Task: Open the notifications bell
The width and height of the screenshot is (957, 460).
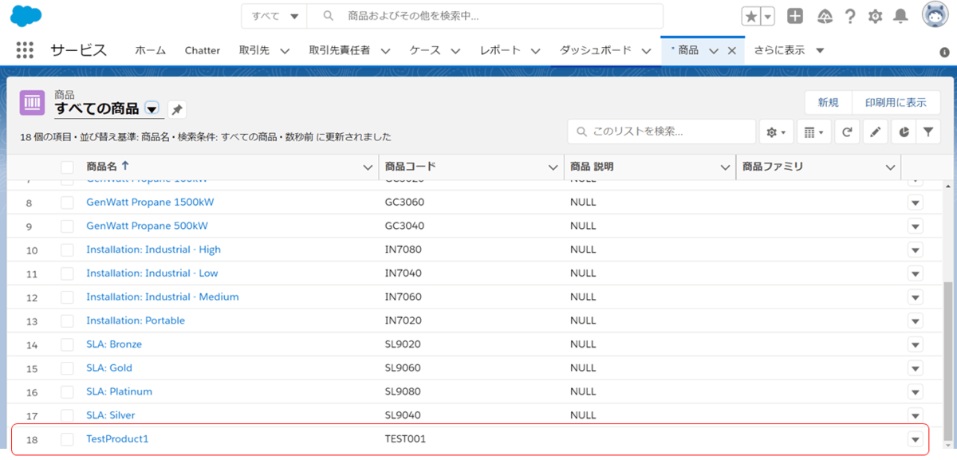Action: 900,16
